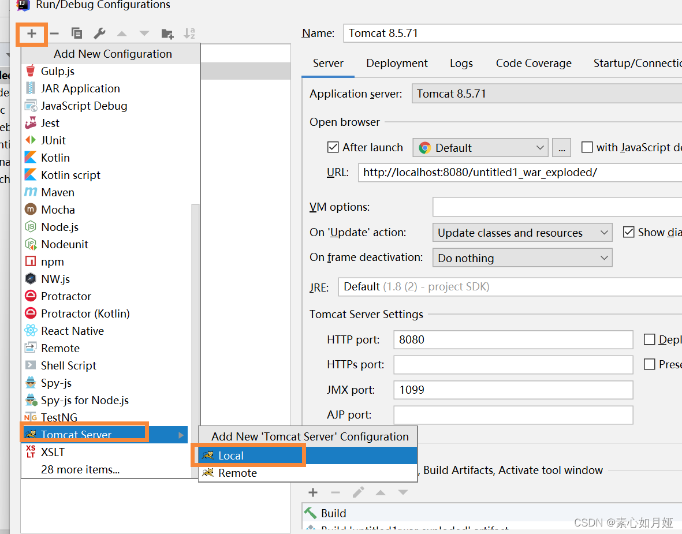
Task: Click the Create New Folder icon
Action: (x=167, y=33)
